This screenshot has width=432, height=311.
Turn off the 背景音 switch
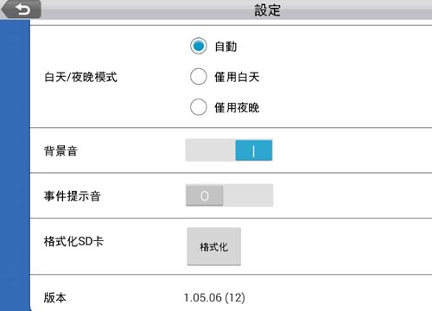click(229, 150)
